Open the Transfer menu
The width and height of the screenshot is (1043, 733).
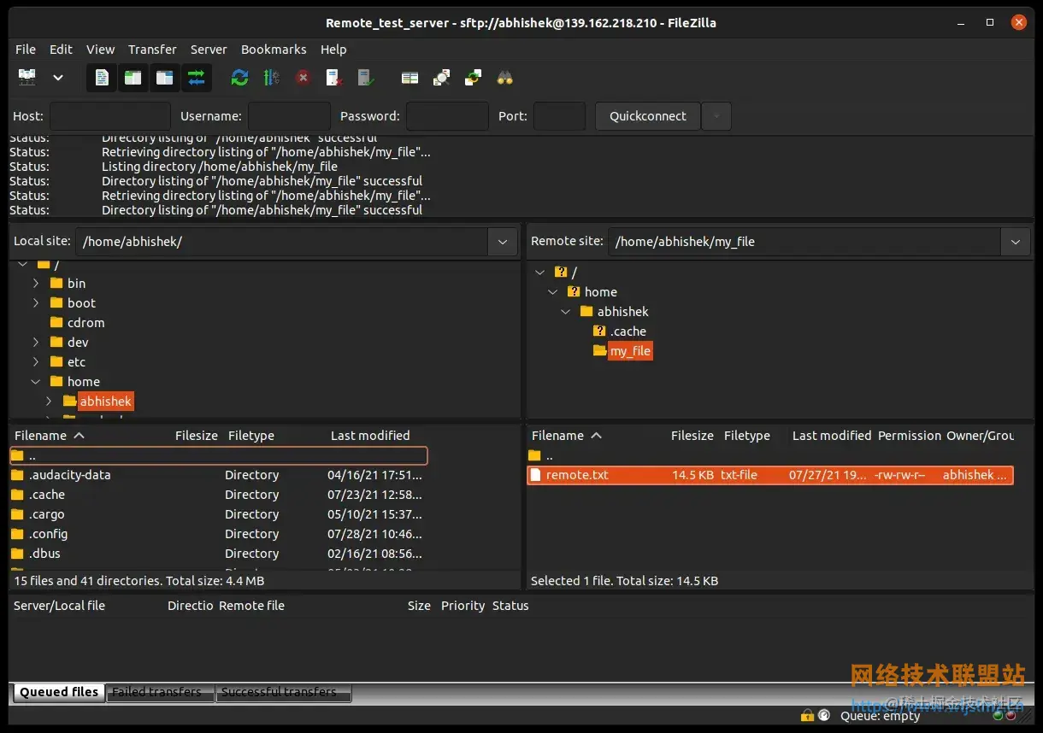[x=152, y=50]
